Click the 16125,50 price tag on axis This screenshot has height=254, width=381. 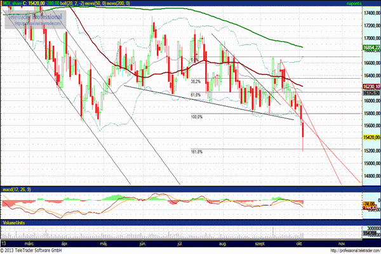point(370,93)
